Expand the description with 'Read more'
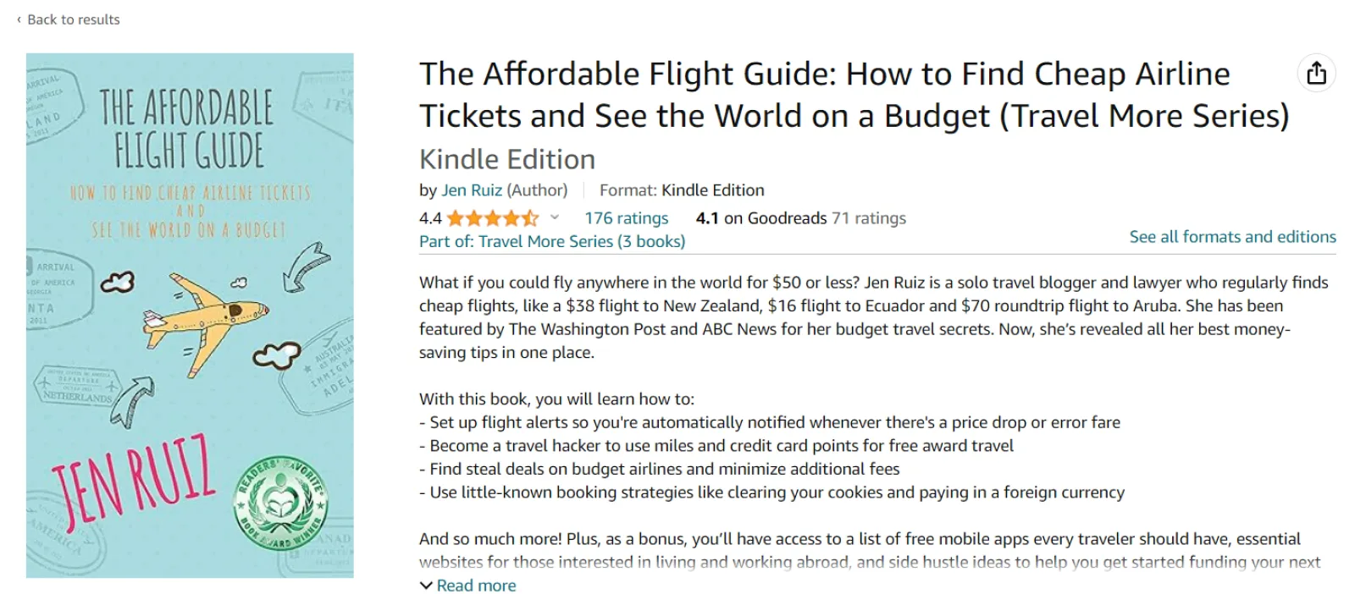1355x594 pixels. [x=476, y=586]
